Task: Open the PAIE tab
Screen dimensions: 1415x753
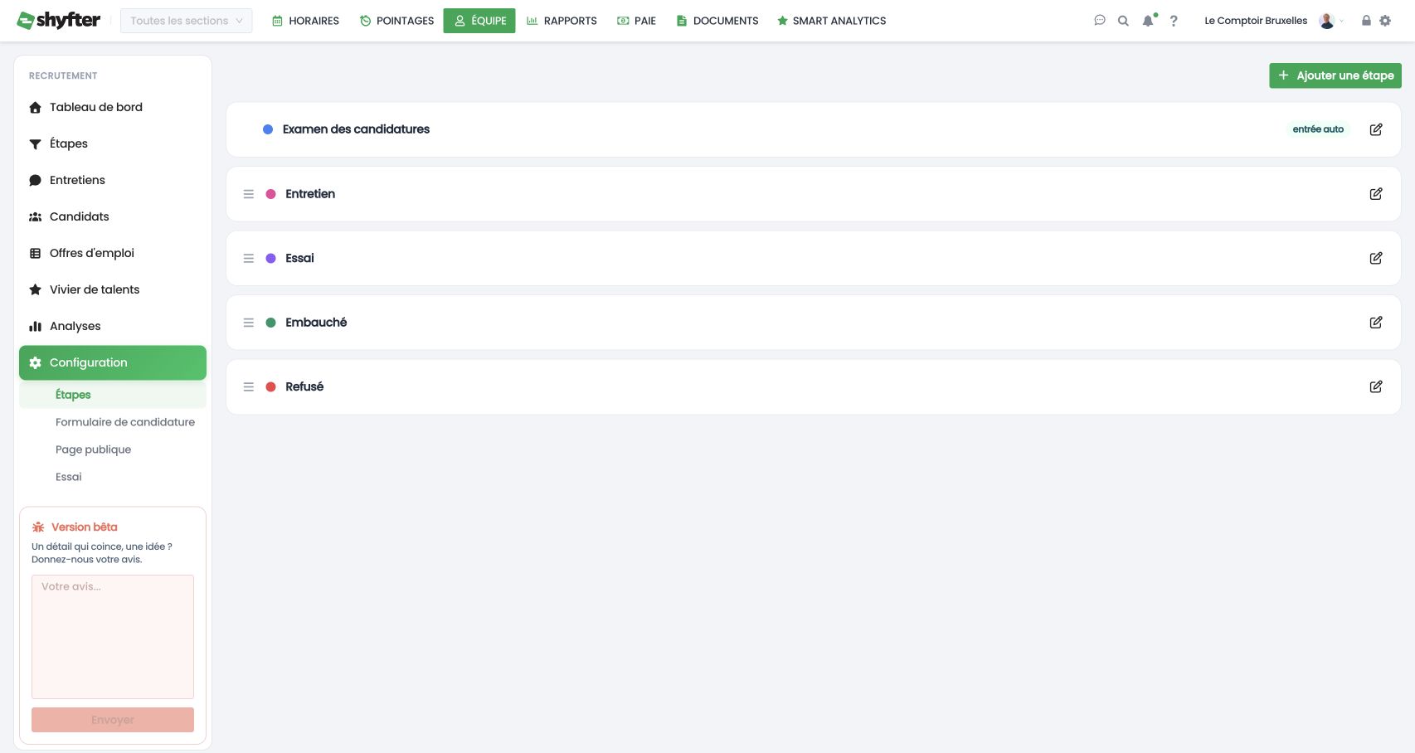Action: tap(636, 21)
